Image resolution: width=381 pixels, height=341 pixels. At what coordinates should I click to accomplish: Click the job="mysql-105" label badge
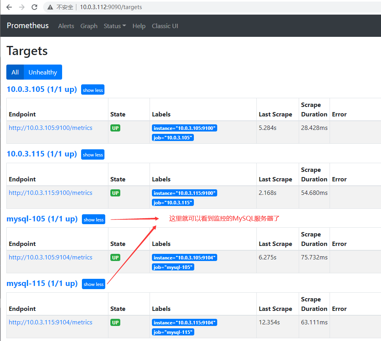[173, 267]
